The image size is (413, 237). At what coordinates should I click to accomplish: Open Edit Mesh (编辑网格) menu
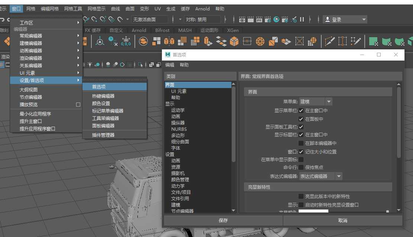(x=50, y=9)
